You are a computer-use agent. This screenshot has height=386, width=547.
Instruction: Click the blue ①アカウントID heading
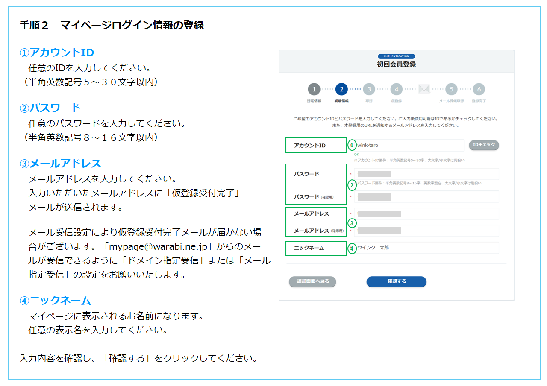[x=57, y=53]
